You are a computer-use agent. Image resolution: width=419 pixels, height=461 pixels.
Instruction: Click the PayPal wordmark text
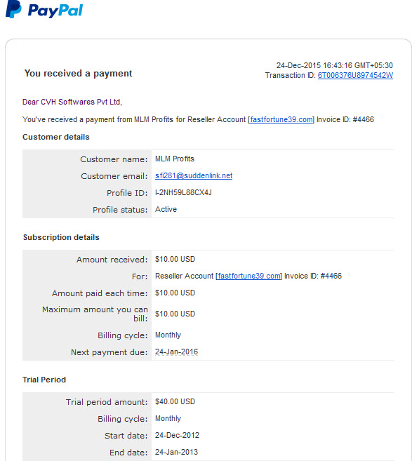[55, 11]
